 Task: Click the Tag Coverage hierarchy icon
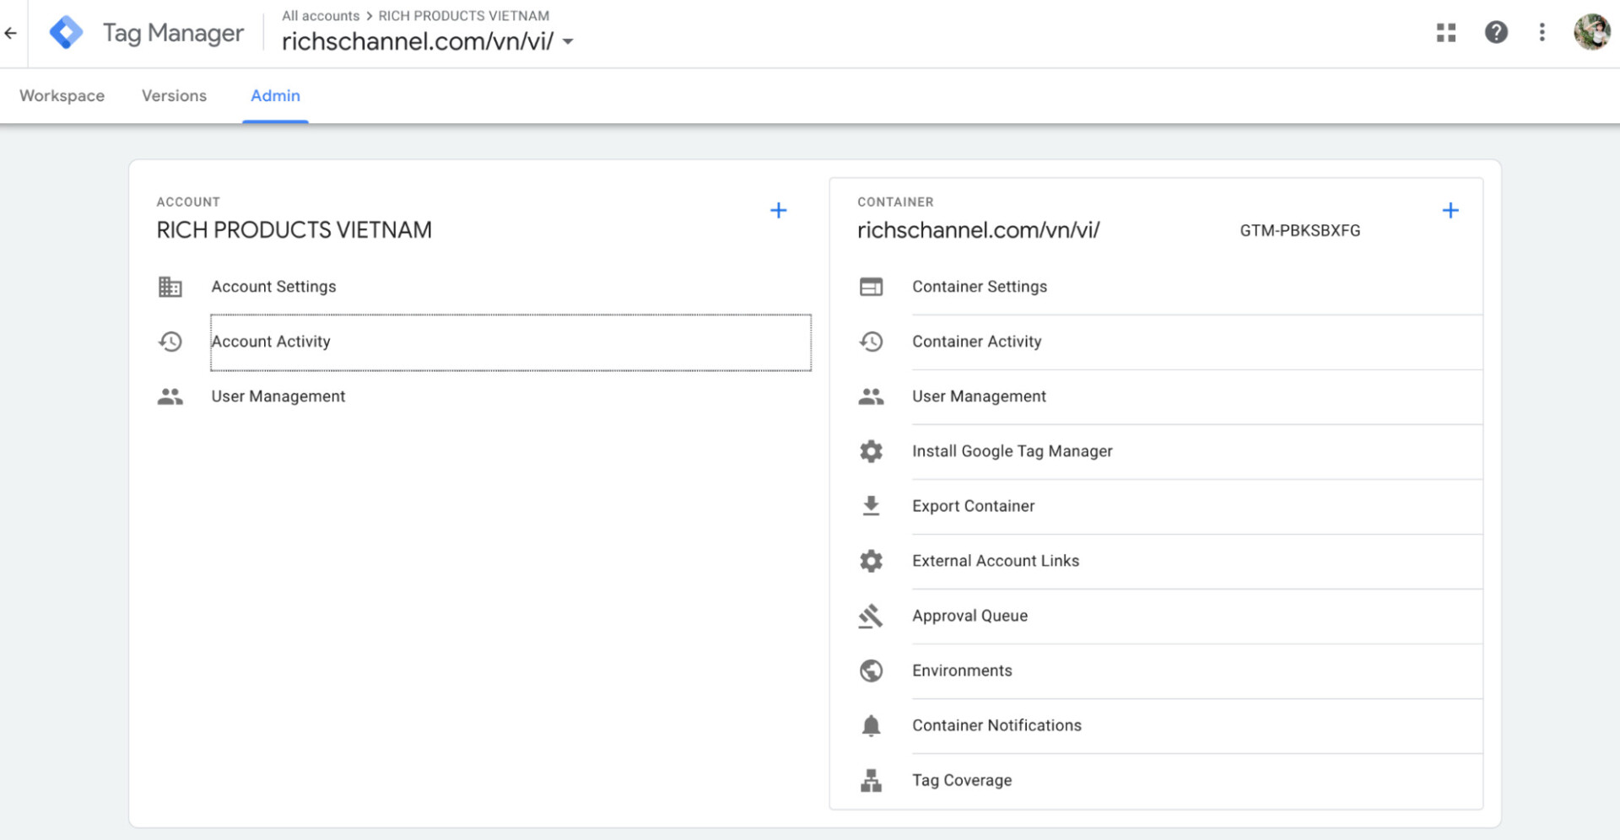pos(872,780)
